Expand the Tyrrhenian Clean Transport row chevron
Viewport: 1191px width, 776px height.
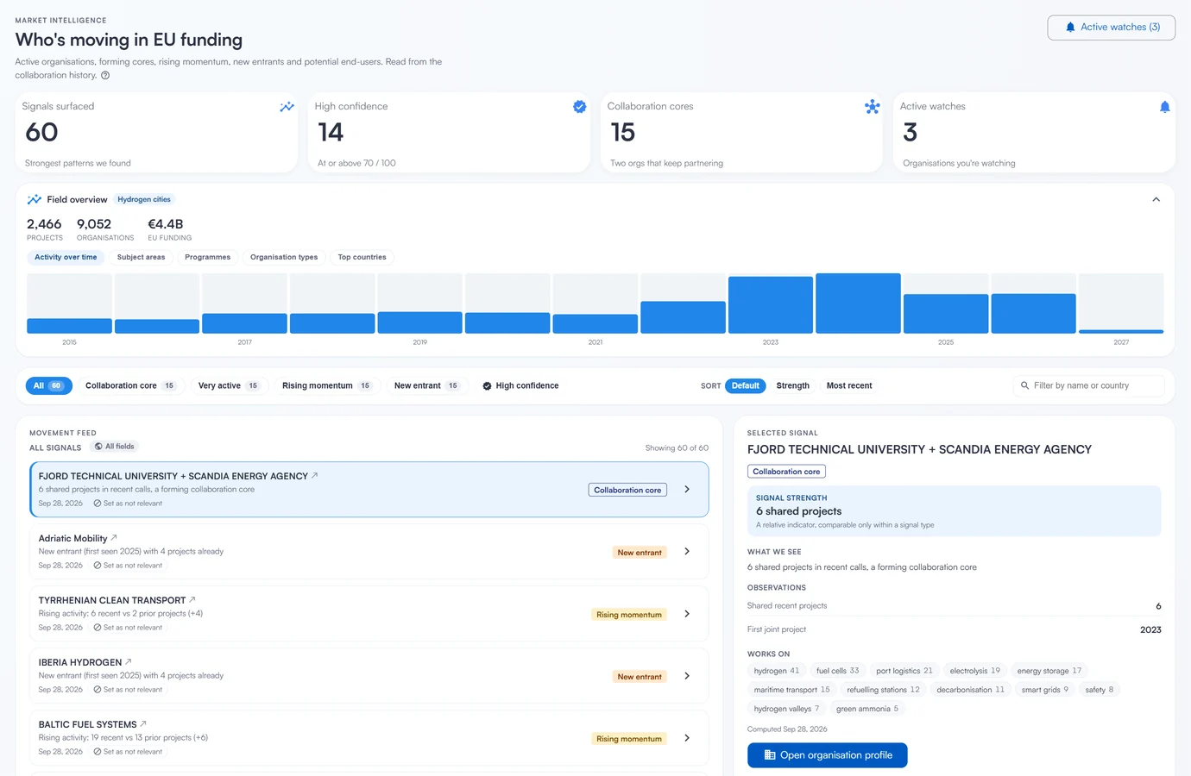pyautogui.click(x=687, y=614)
